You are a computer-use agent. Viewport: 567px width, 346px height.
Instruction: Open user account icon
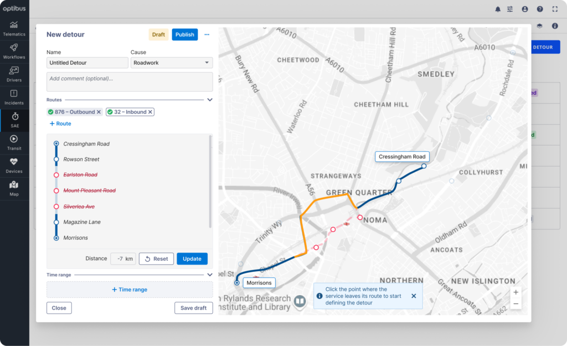pos(525,9)
